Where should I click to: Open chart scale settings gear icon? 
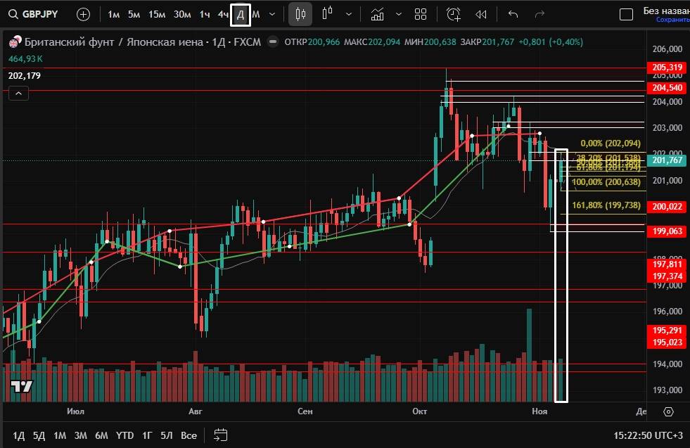668,411
